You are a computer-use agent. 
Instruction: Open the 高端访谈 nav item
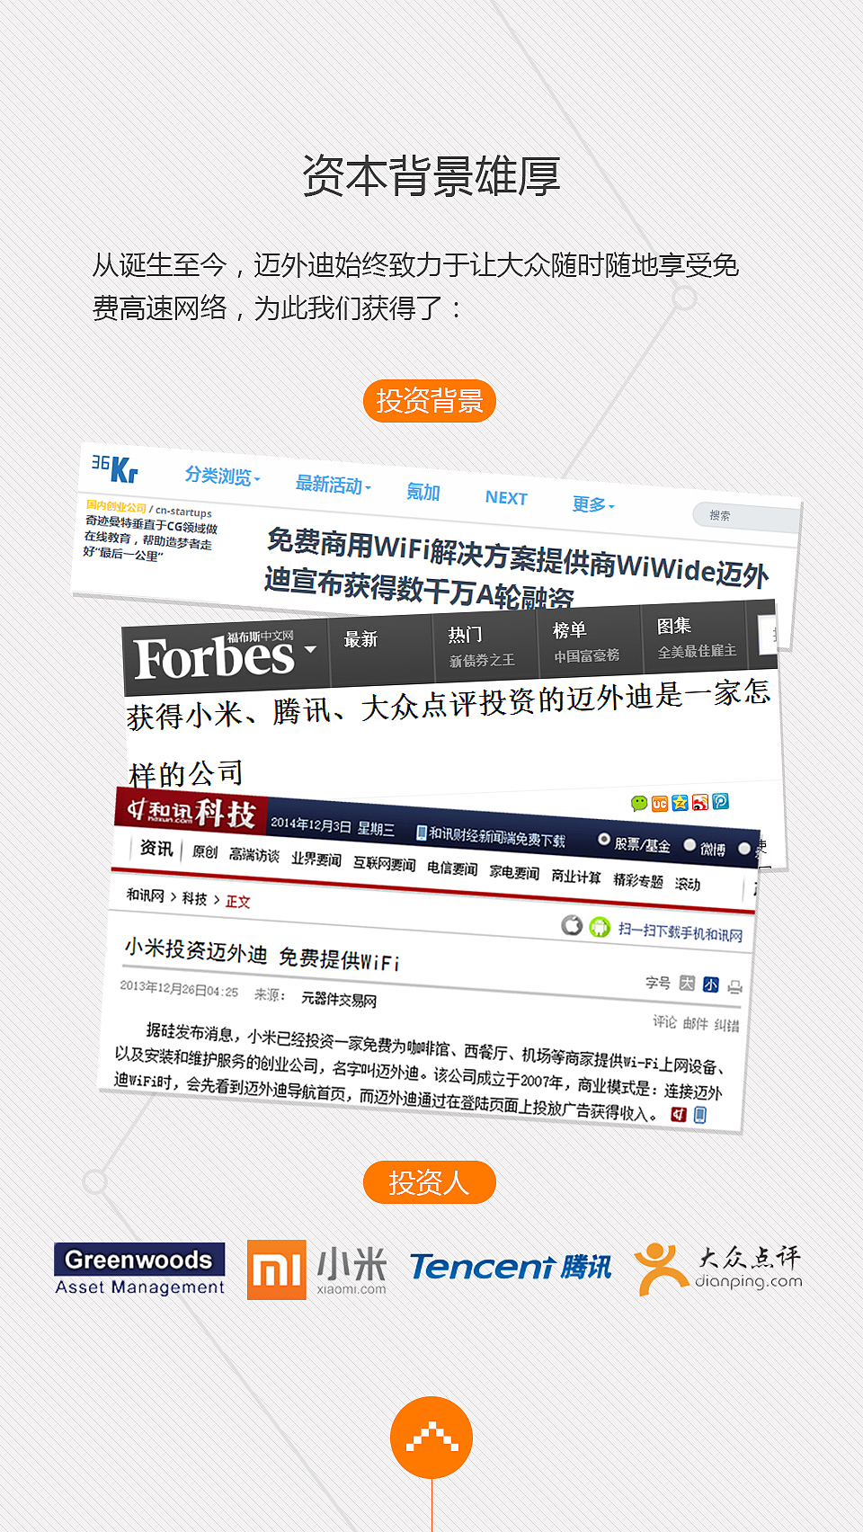[x=254, y=855]
